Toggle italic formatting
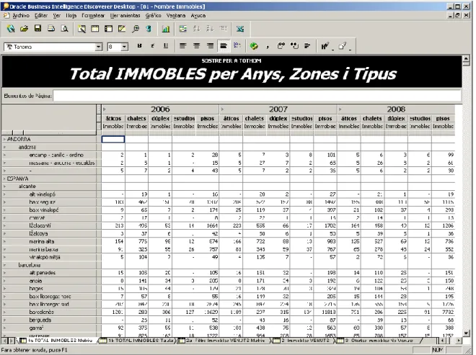 click(x=152, y=46)
